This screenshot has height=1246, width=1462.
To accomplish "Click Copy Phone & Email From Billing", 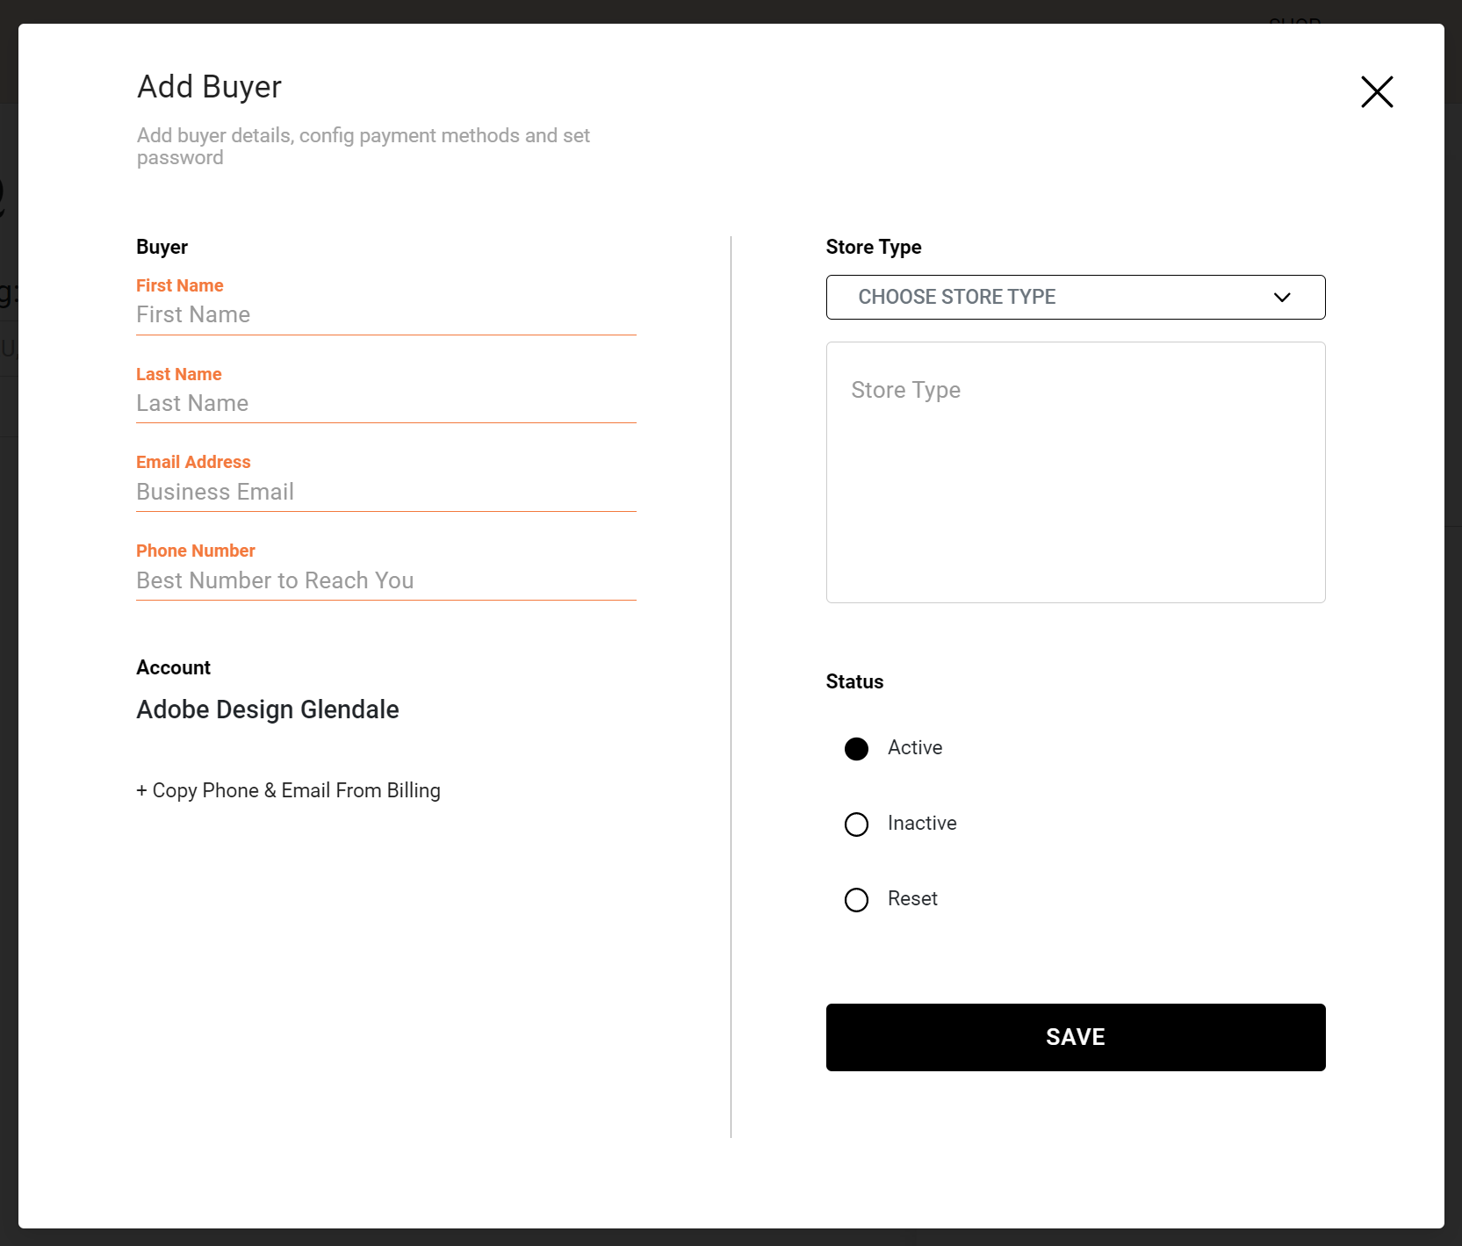I will coord(288,790).
